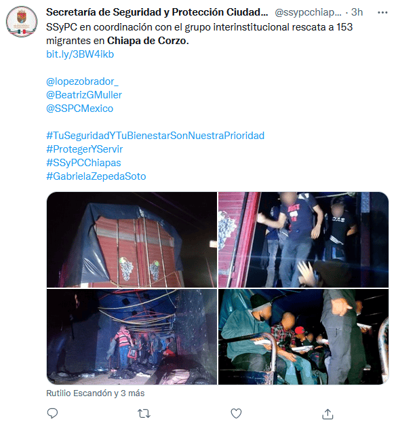Open the Secretaría de Seguridad account name

157,12
